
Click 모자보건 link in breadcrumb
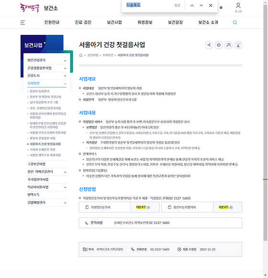(108, 55)
